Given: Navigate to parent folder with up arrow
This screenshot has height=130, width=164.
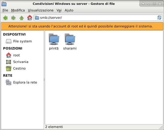Looking at the screenshot, I should coord(22,18).
